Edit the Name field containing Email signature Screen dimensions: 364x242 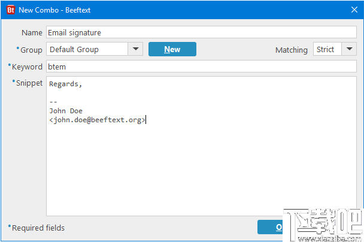tap(201, 32)
